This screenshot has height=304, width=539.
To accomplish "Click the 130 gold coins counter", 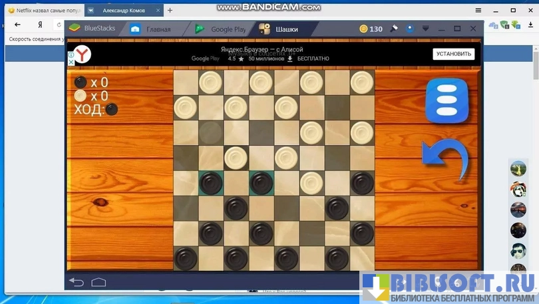I will coord(371,29).
